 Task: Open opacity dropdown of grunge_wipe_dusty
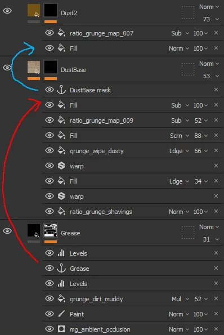tap(201, 151)
